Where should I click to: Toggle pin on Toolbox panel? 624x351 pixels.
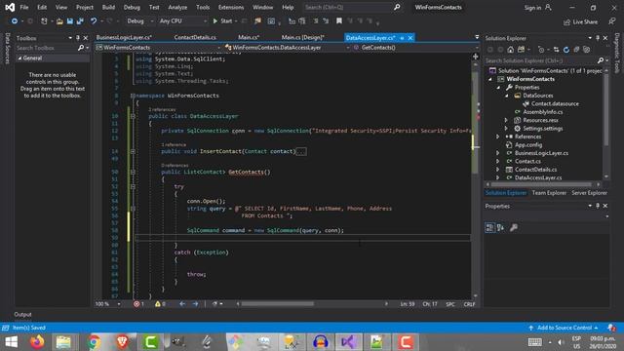coord(78,38)
